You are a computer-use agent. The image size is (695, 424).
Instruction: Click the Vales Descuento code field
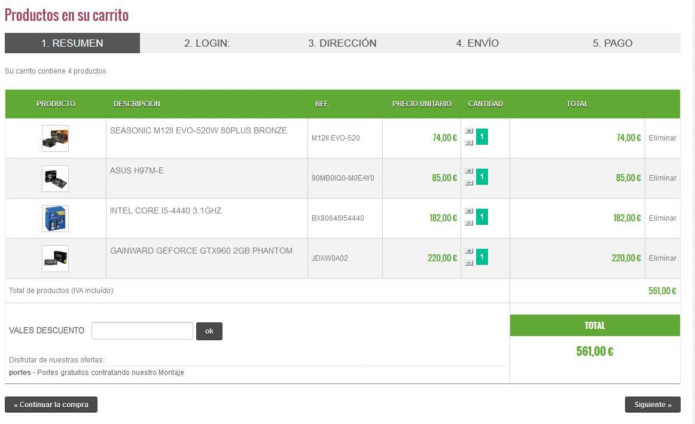click(142, 331)
